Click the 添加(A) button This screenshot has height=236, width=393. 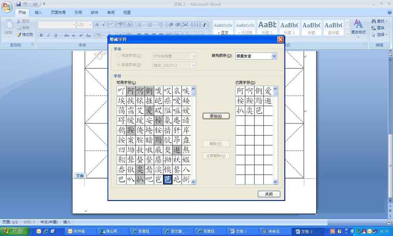click(216, 116)
